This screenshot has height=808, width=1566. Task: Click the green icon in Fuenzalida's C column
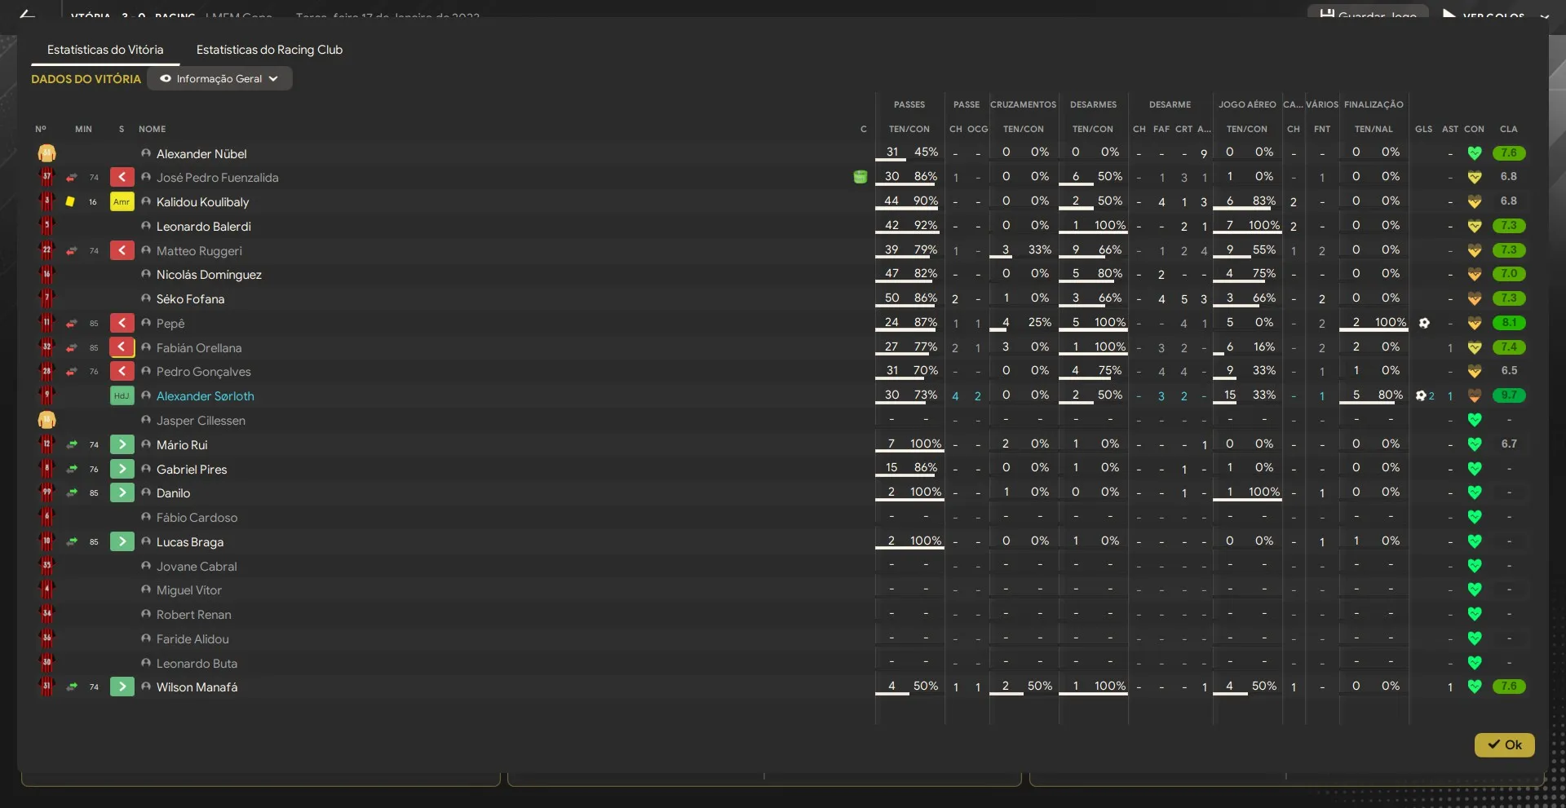(860, 177)
